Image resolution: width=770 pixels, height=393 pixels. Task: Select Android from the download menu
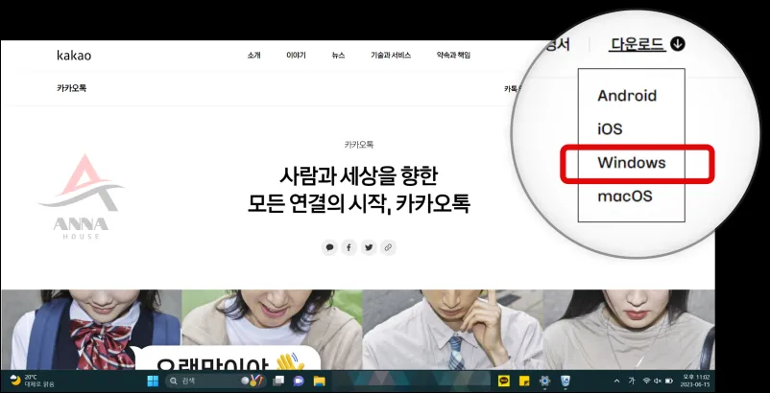click(627, 96)
